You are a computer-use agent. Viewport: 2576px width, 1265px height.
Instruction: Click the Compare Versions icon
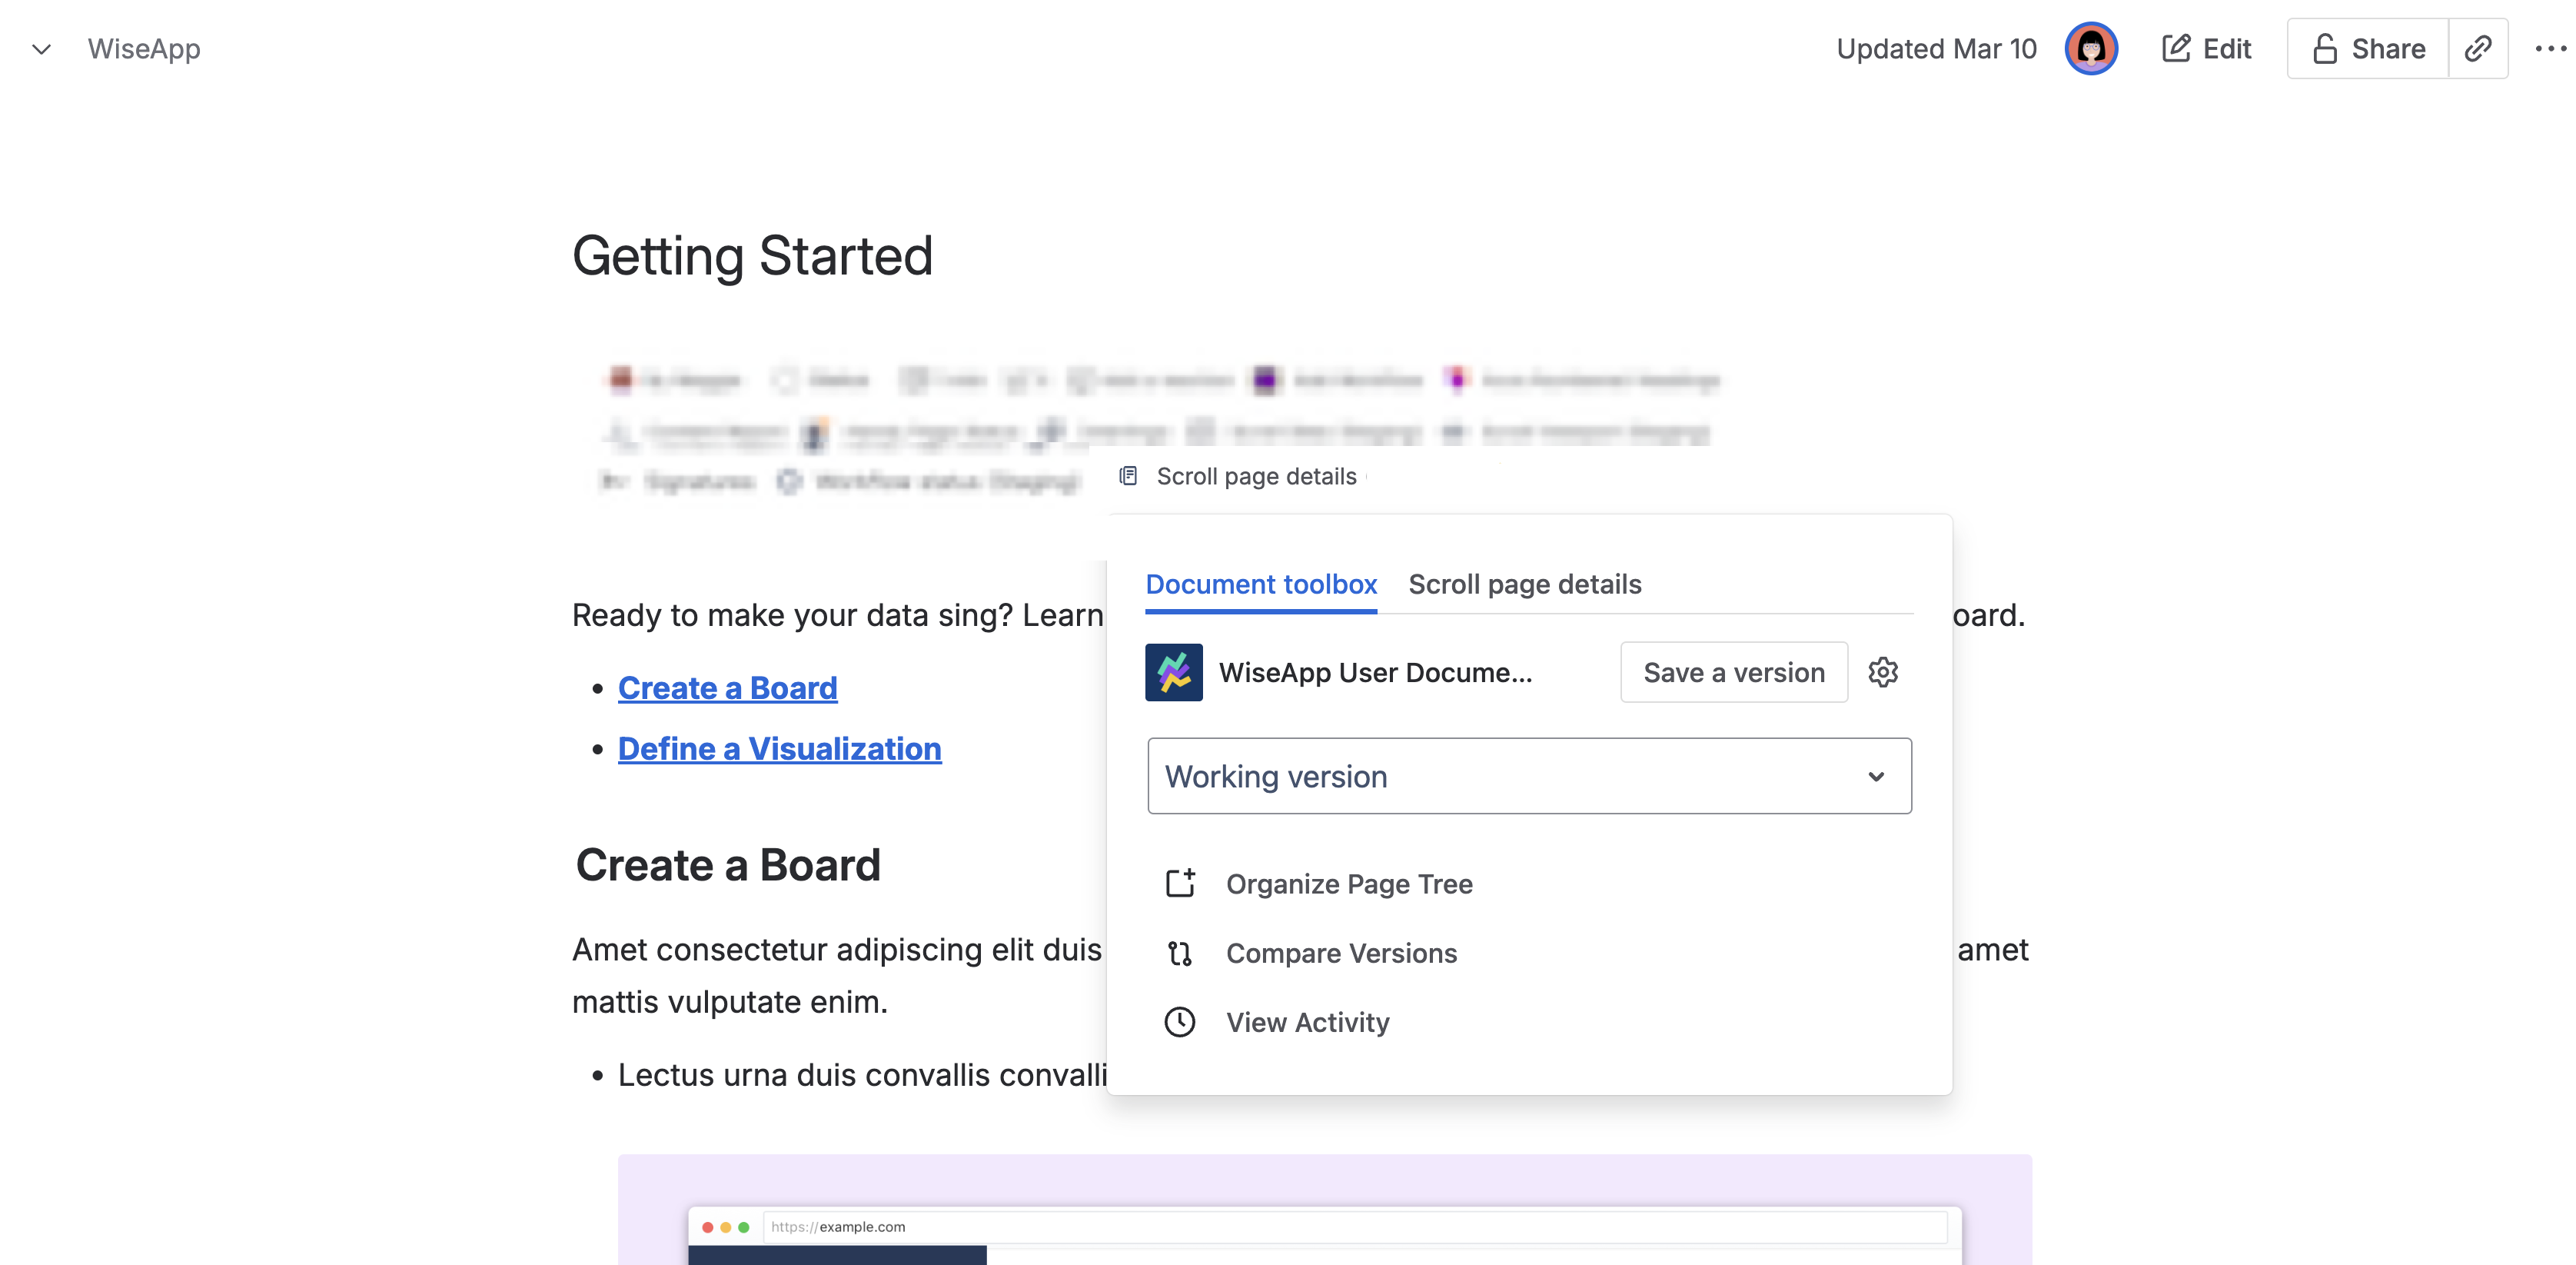[1181, 953]
